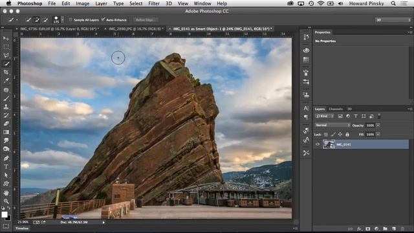Select the Smudge tool
This screenshot has height=233, width=414.
tap(6, 140)
